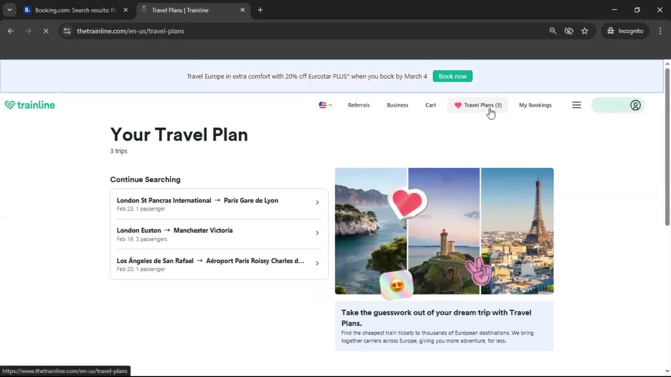671x377 pixels.
Task: Click the Book now Eurostar offer button
Action: pyautogui.click(x=452, y=76)
